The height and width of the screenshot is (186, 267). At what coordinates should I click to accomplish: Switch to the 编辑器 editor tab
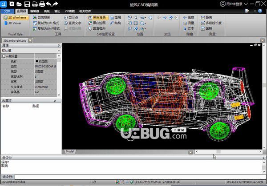click(35, 11)
